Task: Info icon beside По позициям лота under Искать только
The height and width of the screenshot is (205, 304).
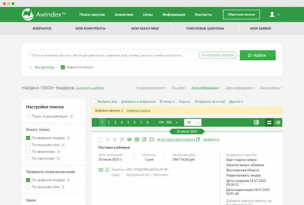Action: pos(63,145)
